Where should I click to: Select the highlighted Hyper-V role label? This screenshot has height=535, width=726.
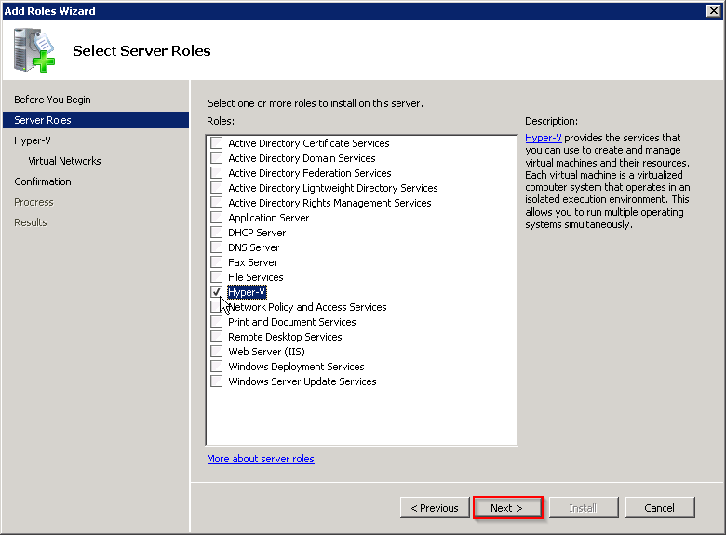tap(247, 292)
